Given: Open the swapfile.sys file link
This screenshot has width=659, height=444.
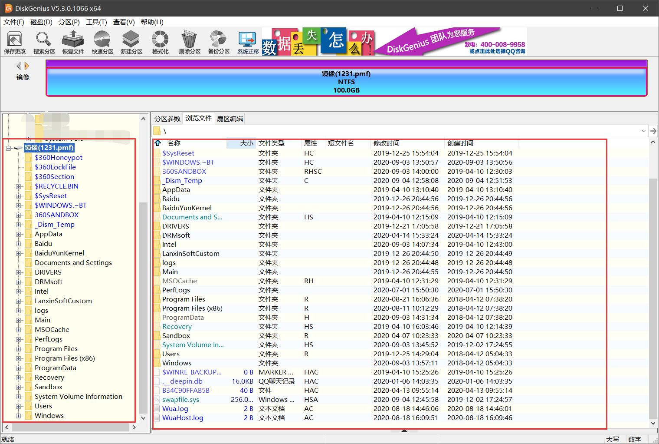Looking at the screenshot, I should 181,399.
